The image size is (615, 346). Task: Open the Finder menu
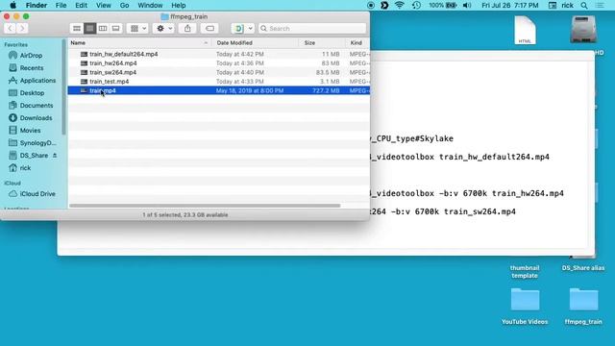pos(37,6)
